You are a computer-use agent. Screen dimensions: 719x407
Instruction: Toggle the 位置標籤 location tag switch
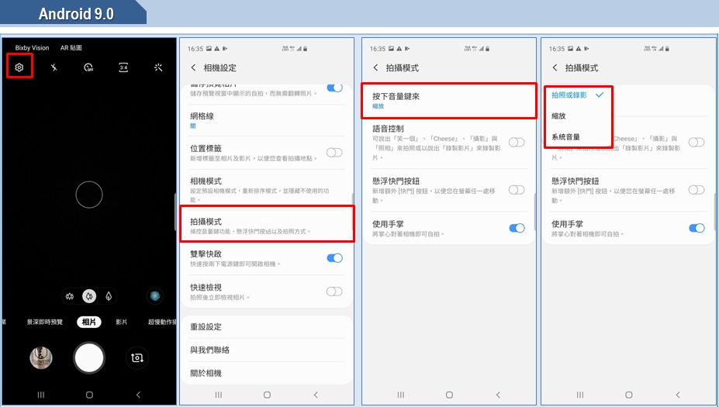tap(334, 152)
